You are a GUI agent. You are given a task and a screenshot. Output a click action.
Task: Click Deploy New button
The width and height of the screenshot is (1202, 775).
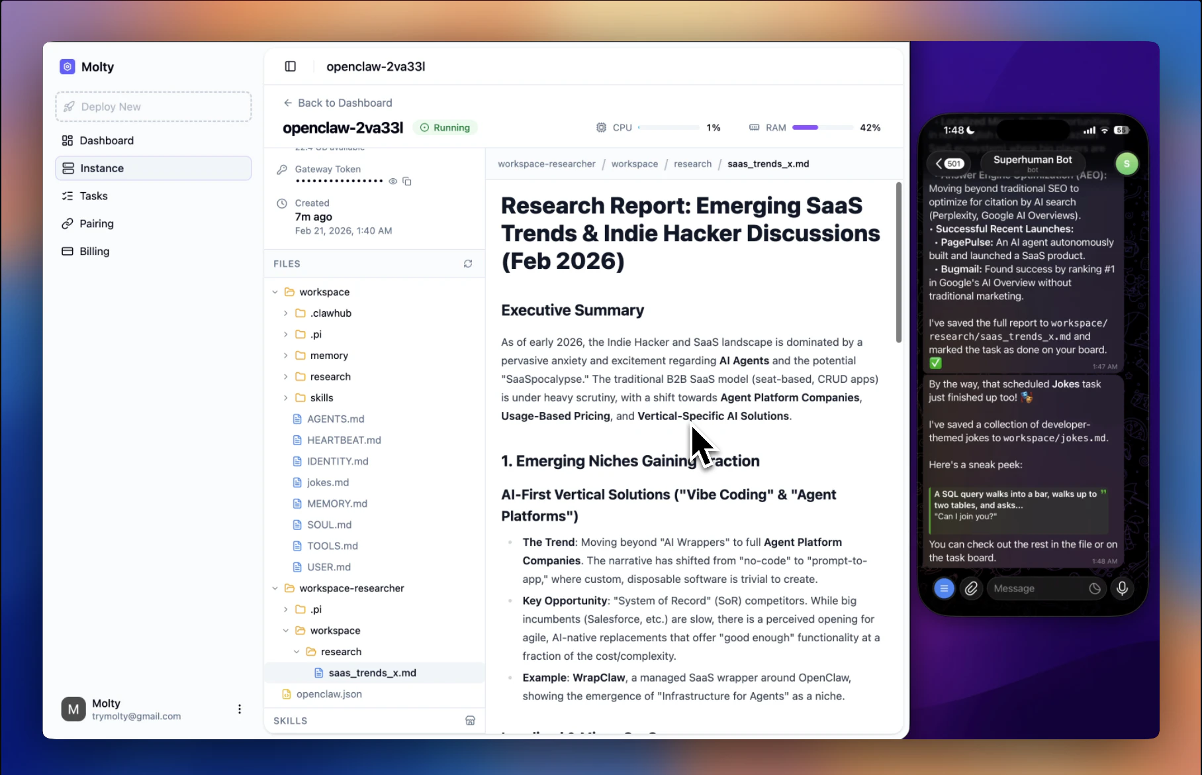point(154,107)
